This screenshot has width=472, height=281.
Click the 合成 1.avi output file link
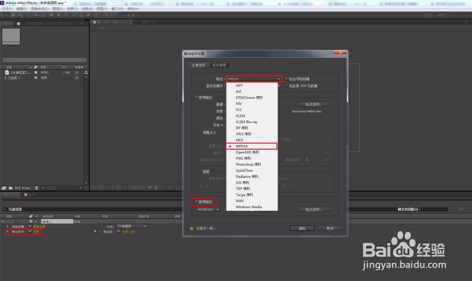[x=128, y=231]
